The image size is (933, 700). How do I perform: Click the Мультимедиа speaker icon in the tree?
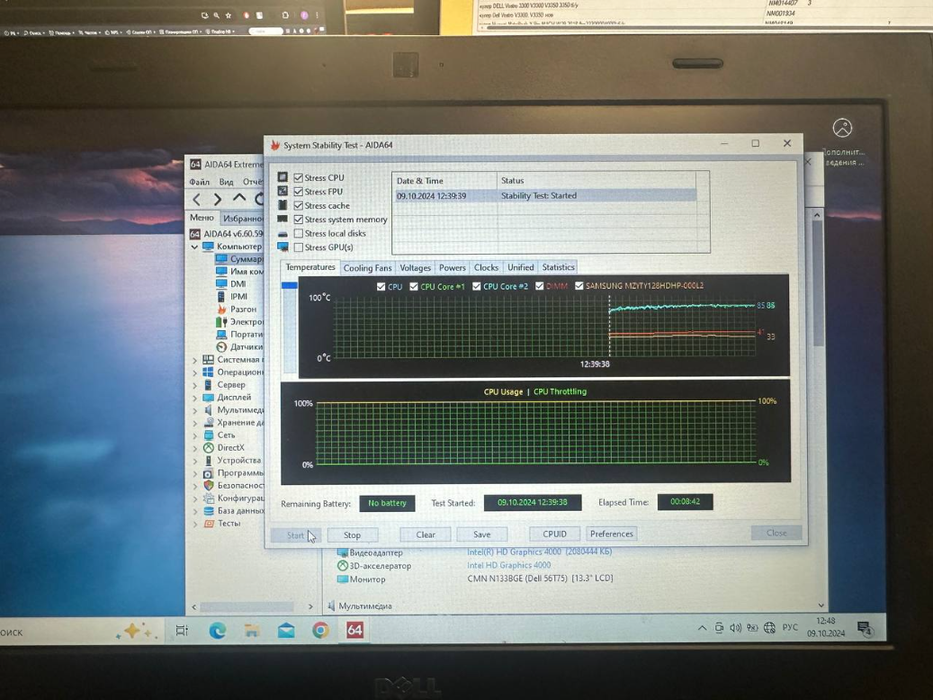[208, 409]
